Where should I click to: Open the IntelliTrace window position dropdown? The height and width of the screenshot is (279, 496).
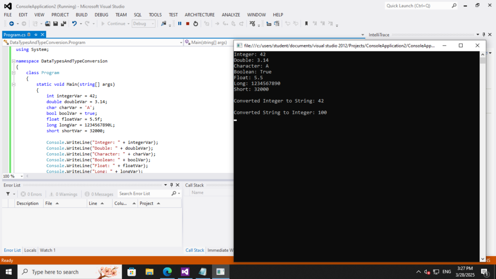(478, 34)
